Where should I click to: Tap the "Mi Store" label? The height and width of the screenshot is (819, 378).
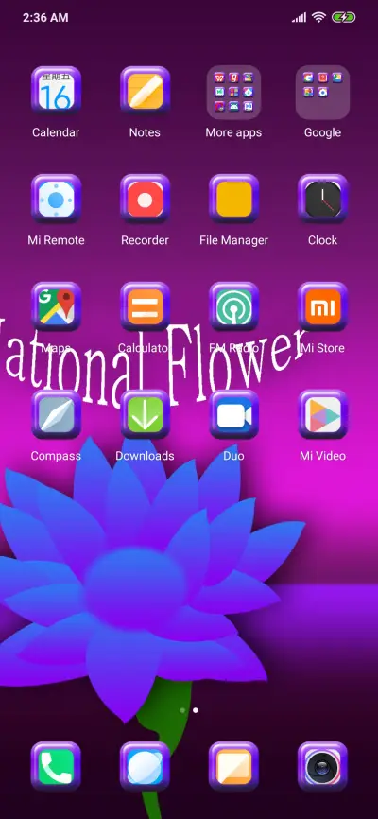click(324, 348)
